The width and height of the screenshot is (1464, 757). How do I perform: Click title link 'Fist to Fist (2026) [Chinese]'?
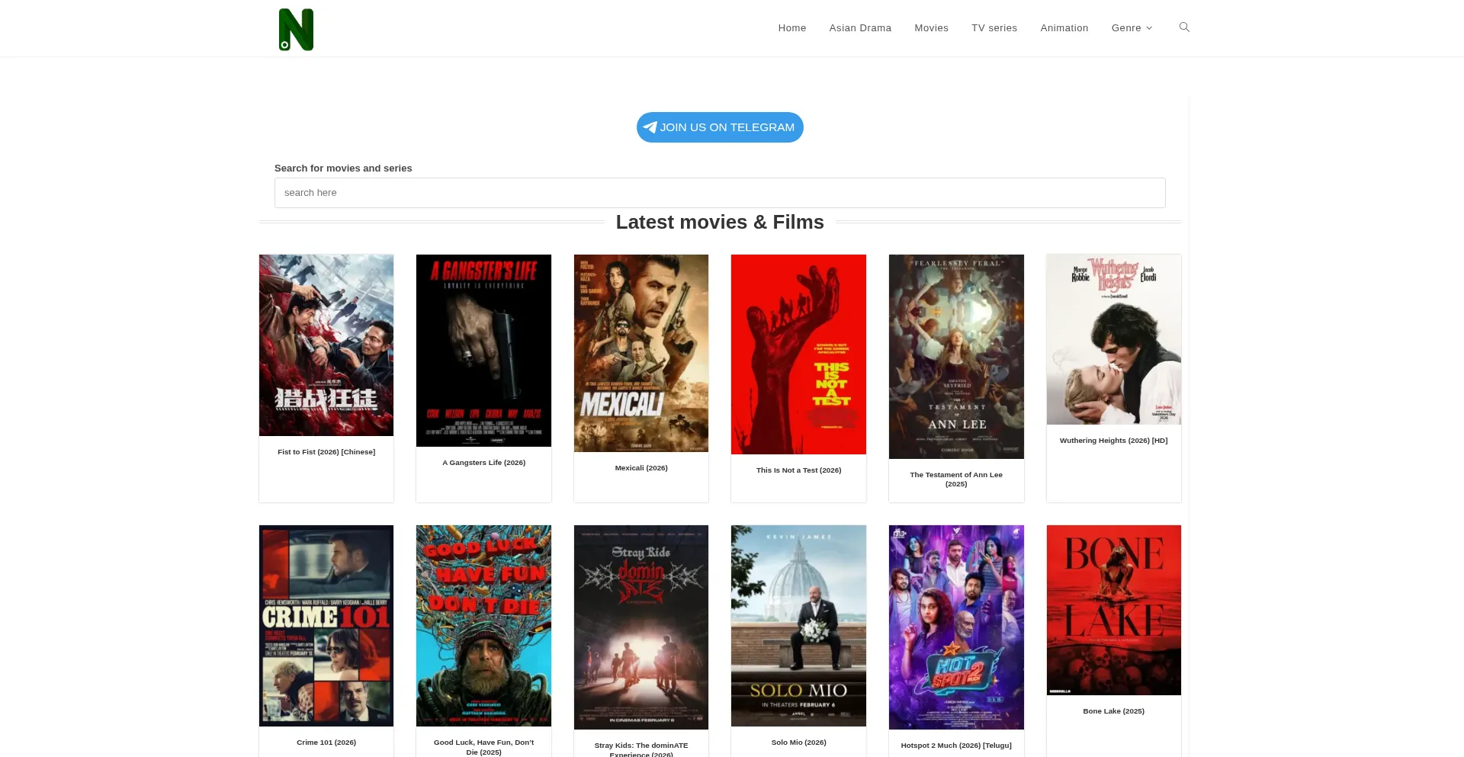(326, 452)
